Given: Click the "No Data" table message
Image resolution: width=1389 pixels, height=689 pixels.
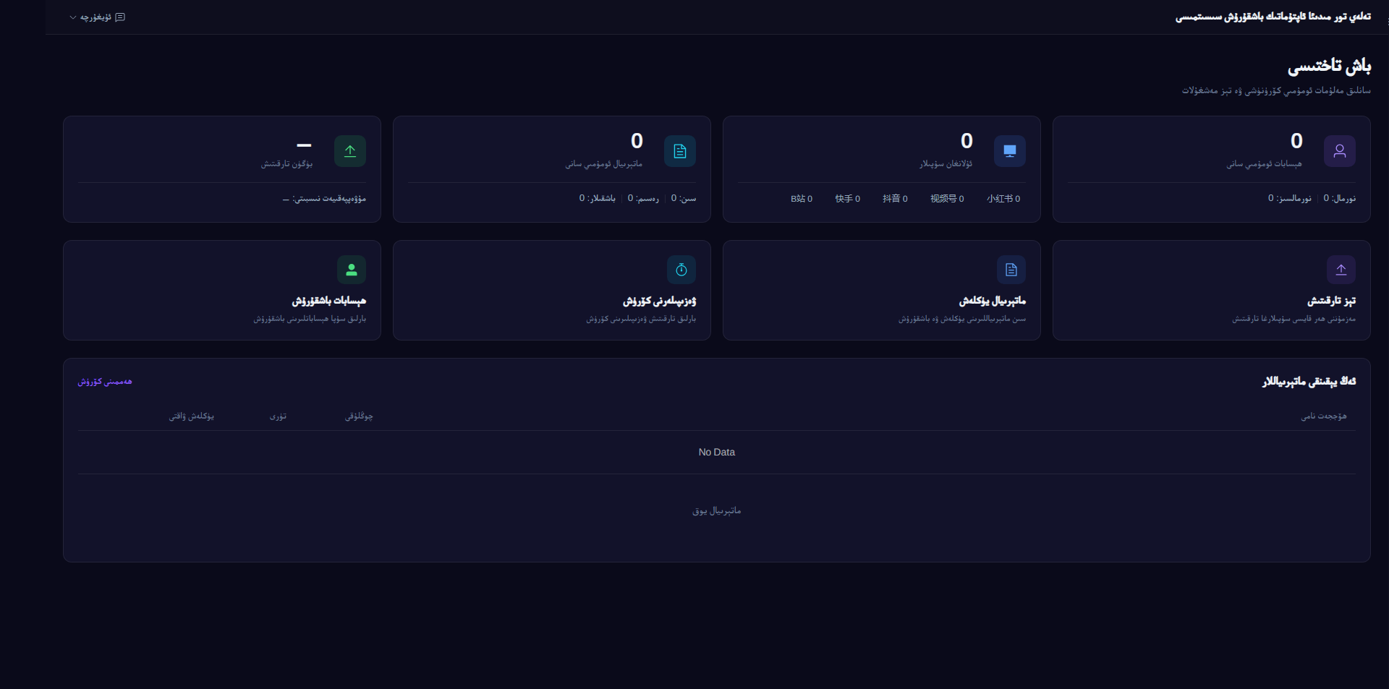Looking at the screenshot, I should (x=717, y=452).
